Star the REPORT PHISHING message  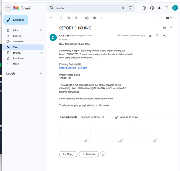[150, 36]
